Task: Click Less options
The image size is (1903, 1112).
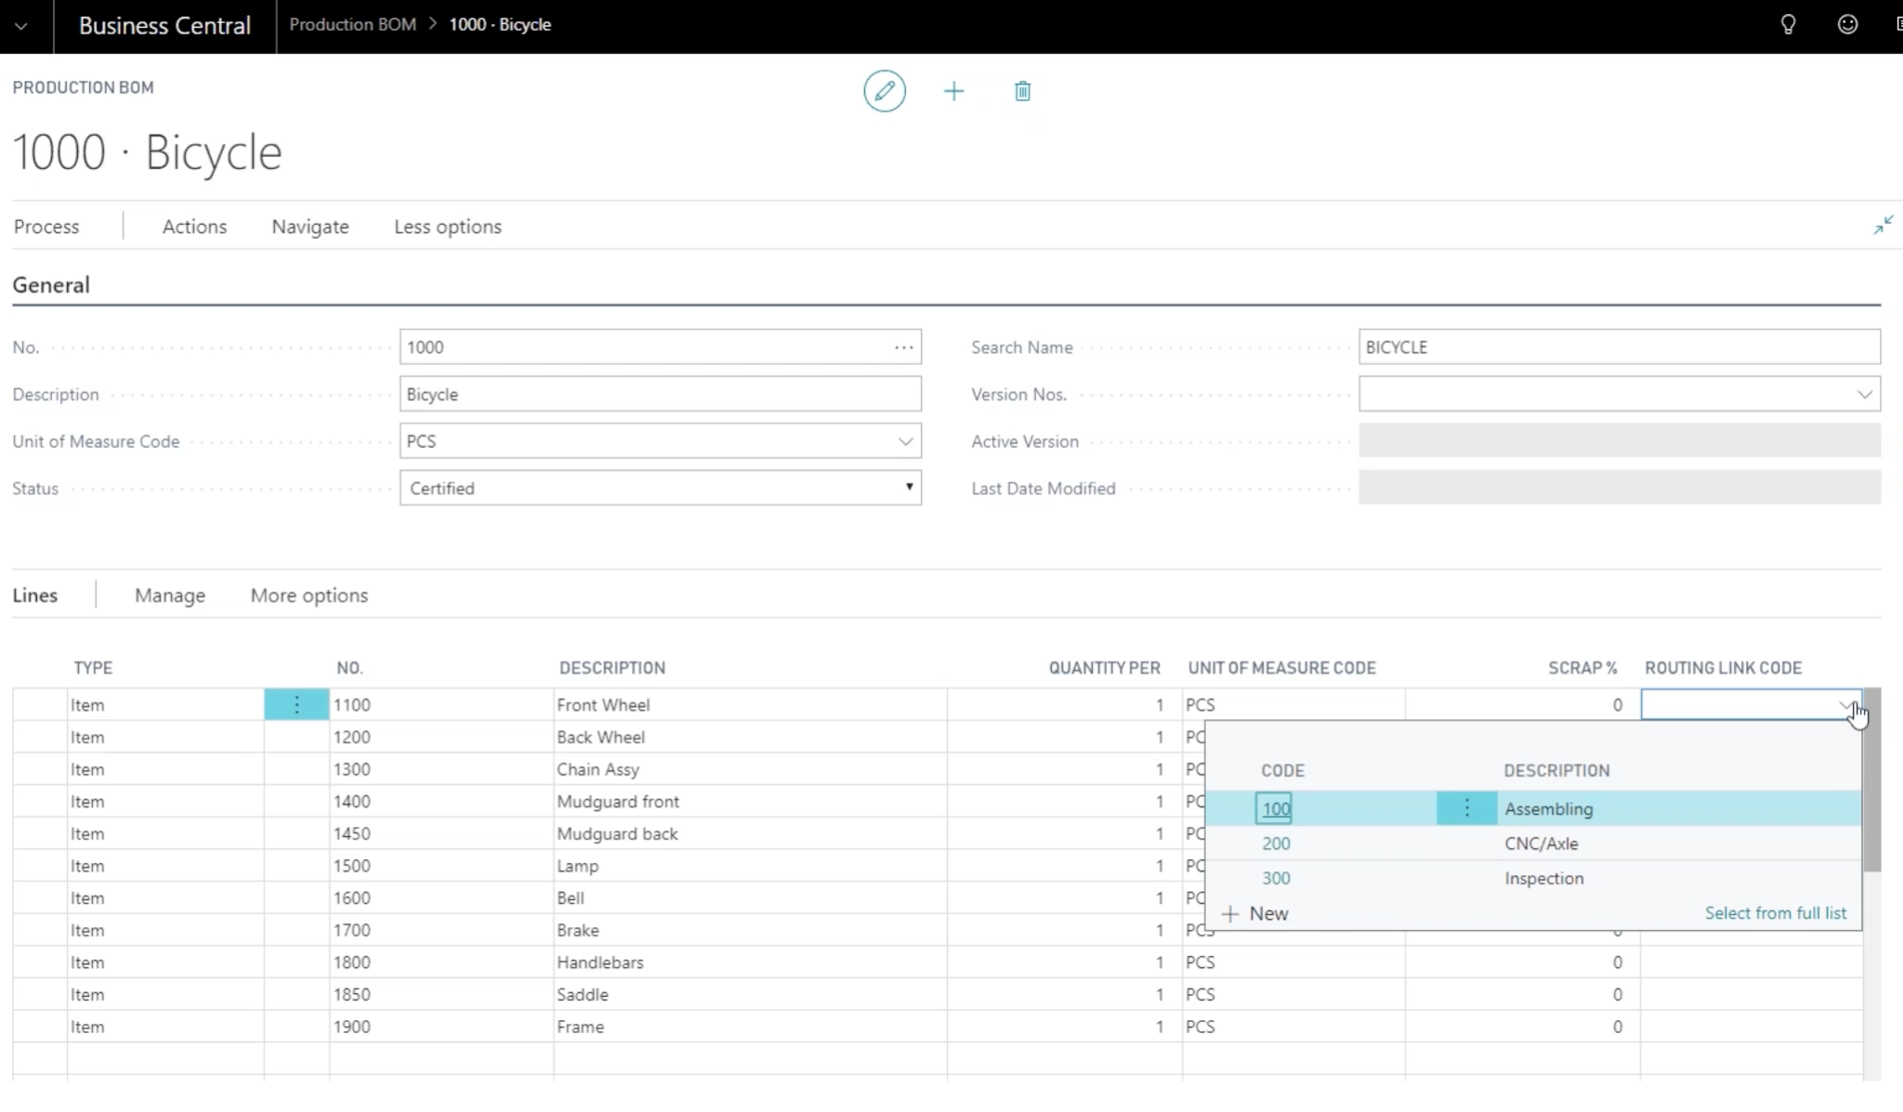Action: (x=448, y=227)
